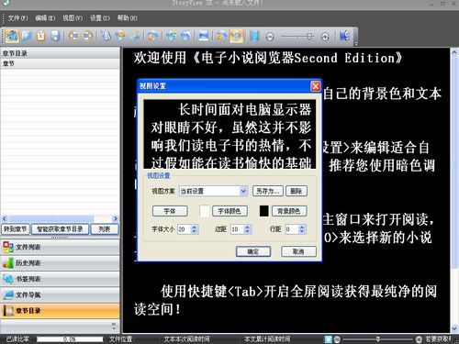Click the orange clipboard toolbar icon
459x344 pixels.
point(41,36)
